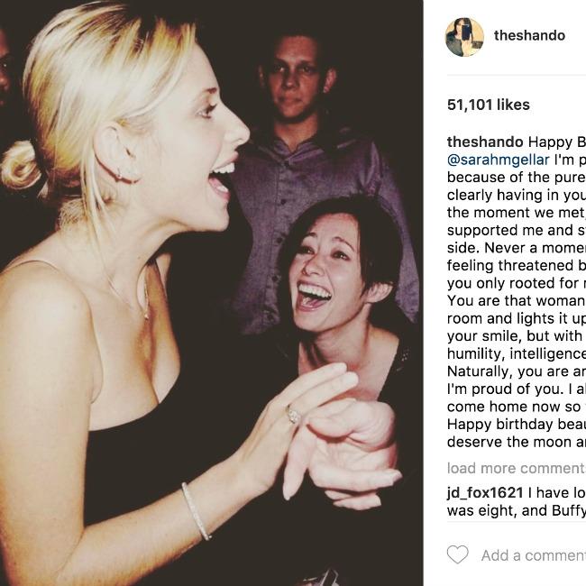This screenshot has width=586, height=586.
Task: Click the clasped hands in the photo
Action: [x=336, y=437]
